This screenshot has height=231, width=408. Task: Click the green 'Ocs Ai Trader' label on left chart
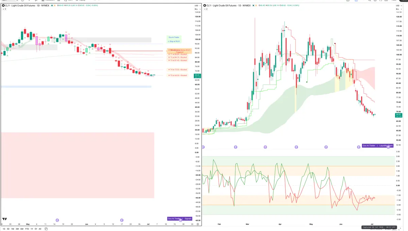pos(174,37)
